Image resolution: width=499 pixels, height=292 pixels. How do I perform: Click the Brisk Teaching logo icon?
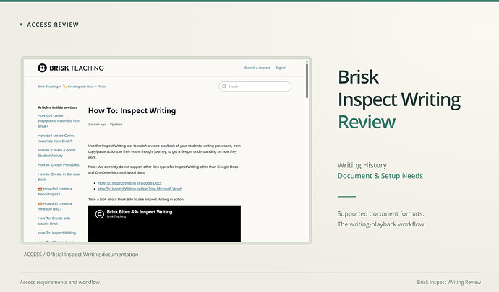coord(43,68)
